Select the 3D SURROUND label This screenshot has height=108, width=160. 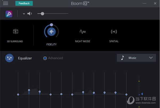click(15, 41)
